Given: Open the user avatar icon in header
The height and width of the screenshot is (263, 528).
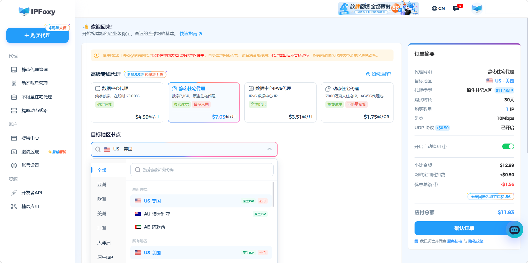Looking at the screenshot, I should (477, 9).
